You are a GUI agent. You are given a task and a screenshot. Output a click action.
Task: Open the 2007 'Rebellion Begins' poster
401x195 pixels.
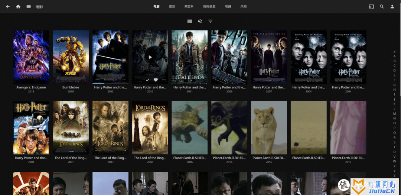(x=269, y=57)
